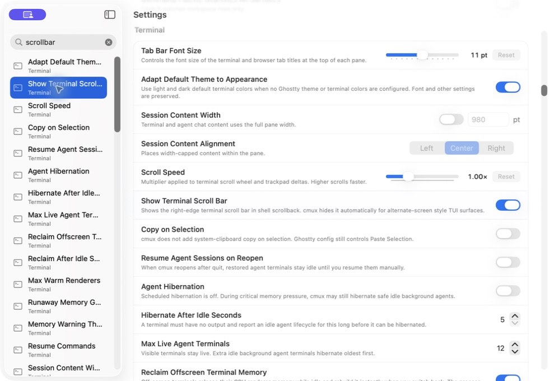549x381 pixels.
Task: Adjust the Tab Bar Font Size slider
Action: [422, 55]
